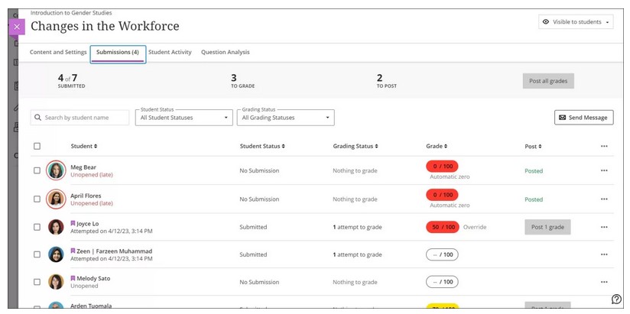Select the checkbox for Meg Bear

[x=37, y=170]
